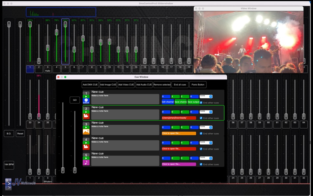The width and height of the screenshot is (313, 196).
Task: Open the 'none' dropdown of cue 1
Action: 206,96
